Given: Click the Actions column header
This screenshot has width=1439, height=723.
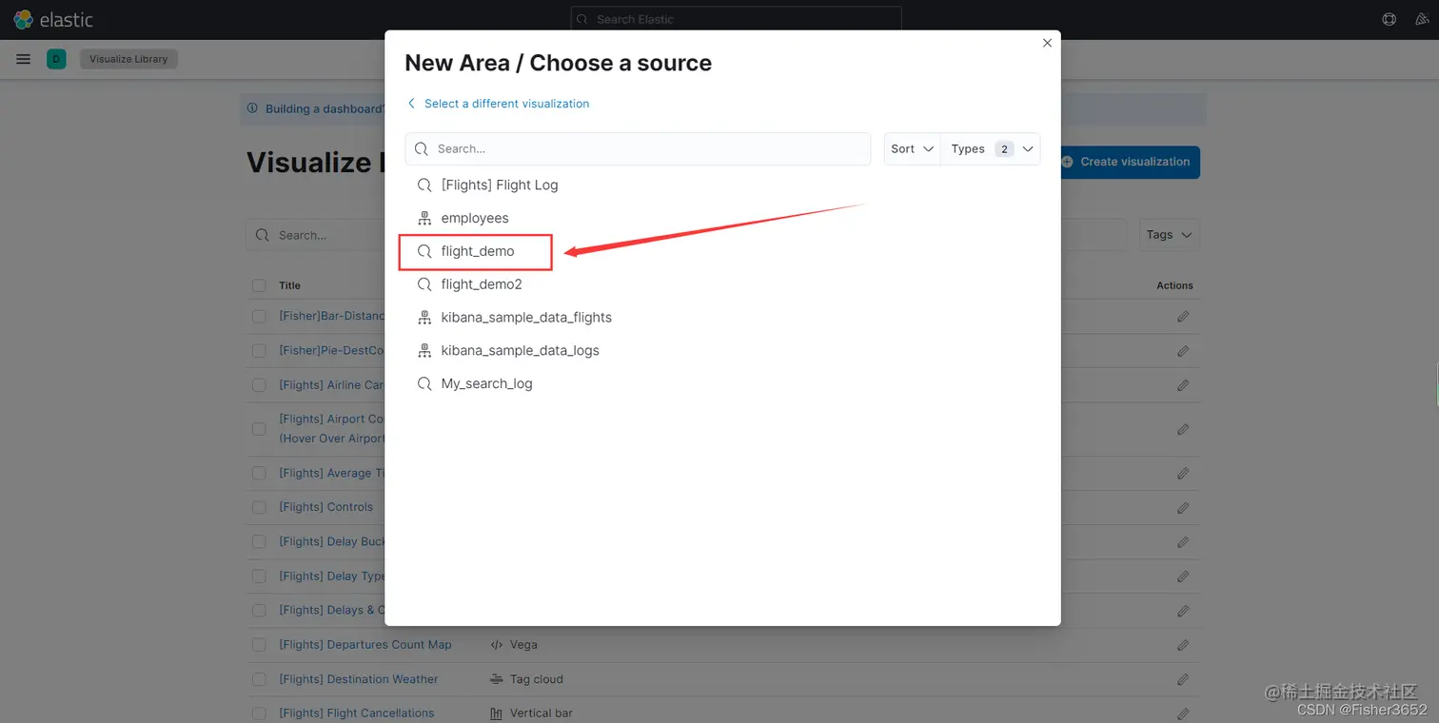Looking at the screenshot, I should (1174, 285).
